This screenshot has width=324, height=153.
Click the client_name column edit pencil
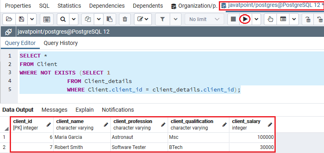106,125
